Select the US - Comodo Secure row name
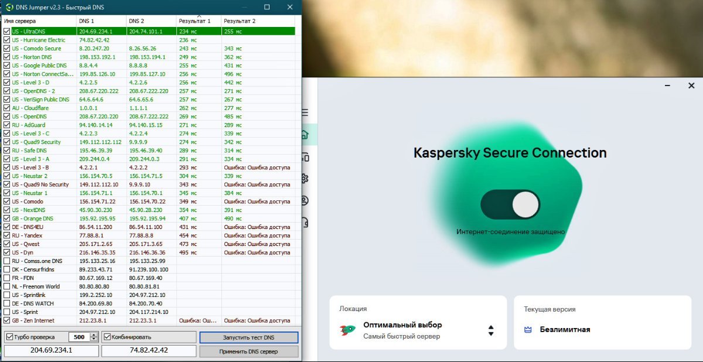The width and height of the screenshot is (703, 362). [x=36, y=49]
